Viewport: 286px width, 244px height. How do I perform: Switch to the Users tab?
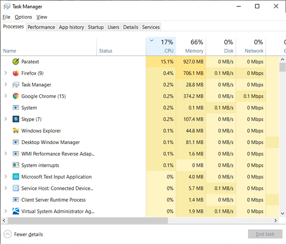113,27
